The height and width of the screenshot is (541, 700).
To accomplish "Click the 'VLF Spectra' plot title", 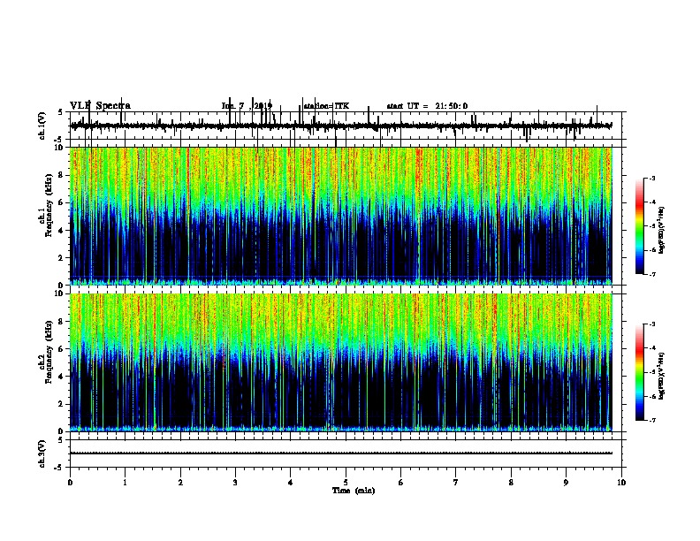I will click(100, 106).
